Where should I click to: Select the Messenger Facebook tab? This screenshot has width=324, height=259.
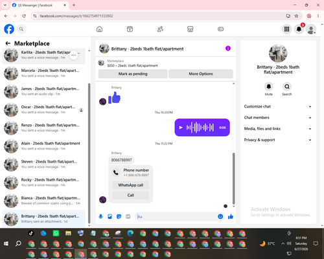[x=39, y=5]
